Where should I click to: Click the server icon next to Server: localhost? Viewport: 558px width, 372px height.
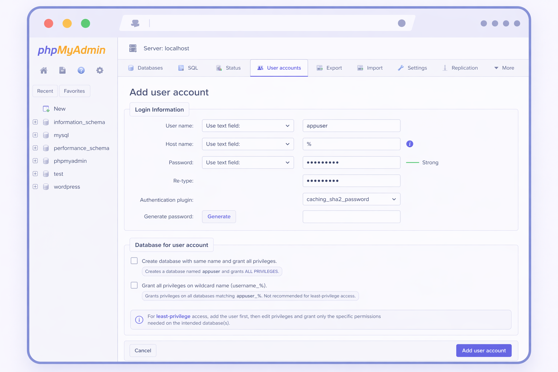tap(133, 48)
